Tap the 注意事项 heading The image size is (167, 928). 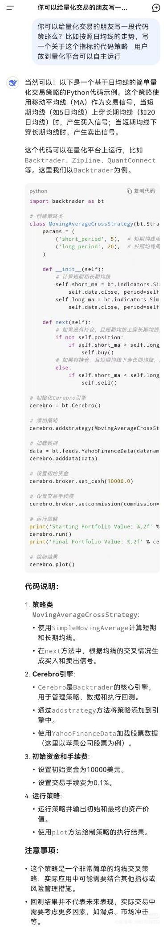42,838
